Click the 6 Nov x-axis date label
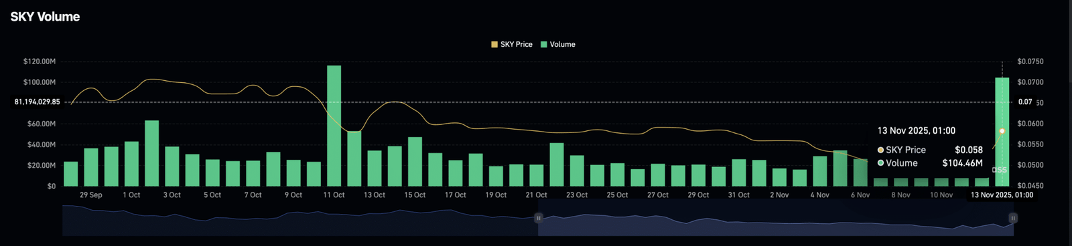The height and width of the screenshot is (246, 1072). [860, 195]
